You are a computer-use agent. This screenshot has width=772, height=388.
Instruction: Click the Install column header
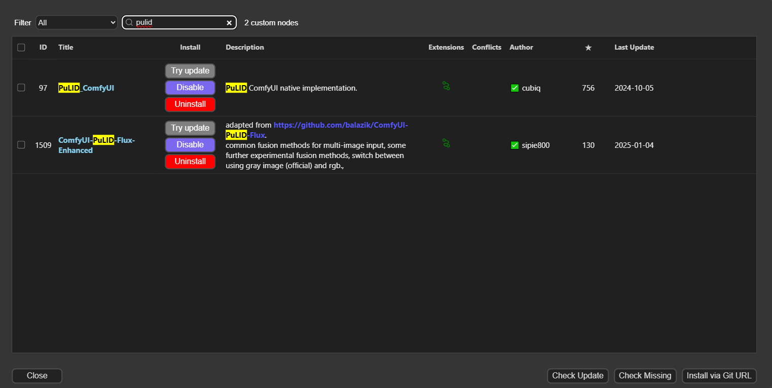pyautogui.click(x=190, y=48)
